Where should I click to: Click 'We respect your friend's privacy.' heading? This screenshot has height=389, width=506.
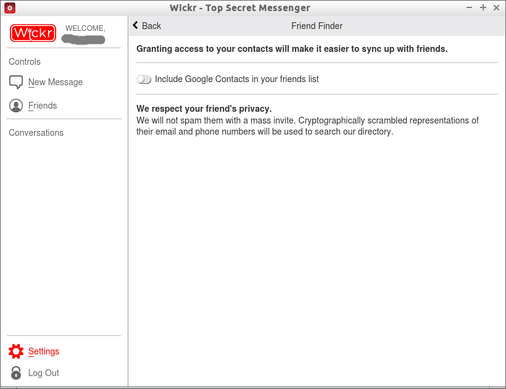click(204, 109)
